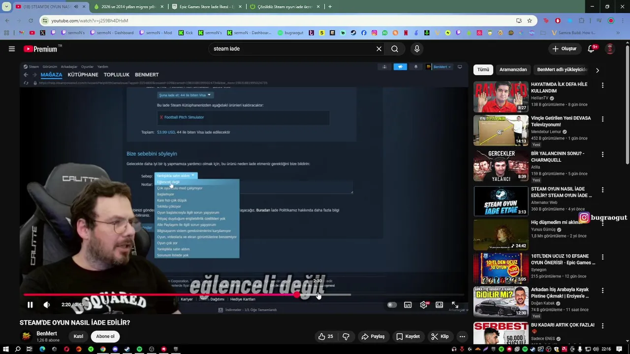Open the Chrome extensions puzzle icon
The height and width of the screenshot is (354, 630).
(582, 21)
